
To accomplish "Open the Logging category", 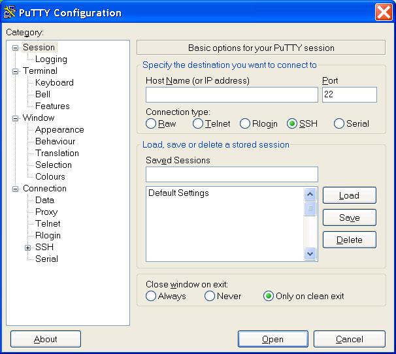I will [x=51, y=59].
